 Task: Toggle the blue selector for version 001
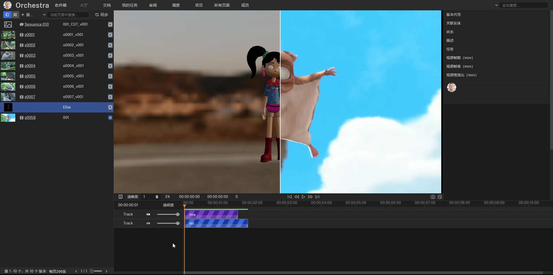point(110,118)
